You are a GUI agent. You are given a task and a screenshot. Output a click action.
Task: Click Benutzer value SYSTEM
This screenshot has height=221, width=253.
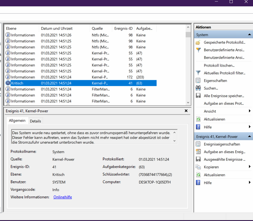pyautogui.click(x=59, y=182)
